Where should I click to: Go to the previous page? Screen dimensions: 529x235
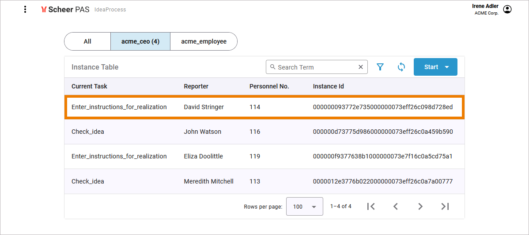coord(396,206)
